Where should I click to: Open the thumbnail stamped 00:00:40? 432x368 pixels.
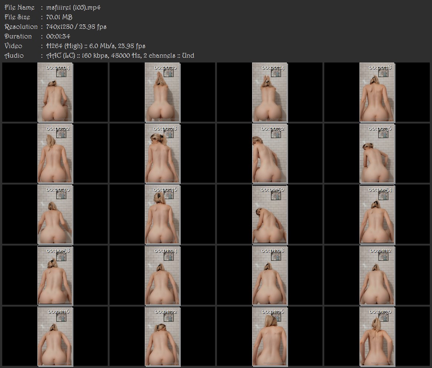55,214
